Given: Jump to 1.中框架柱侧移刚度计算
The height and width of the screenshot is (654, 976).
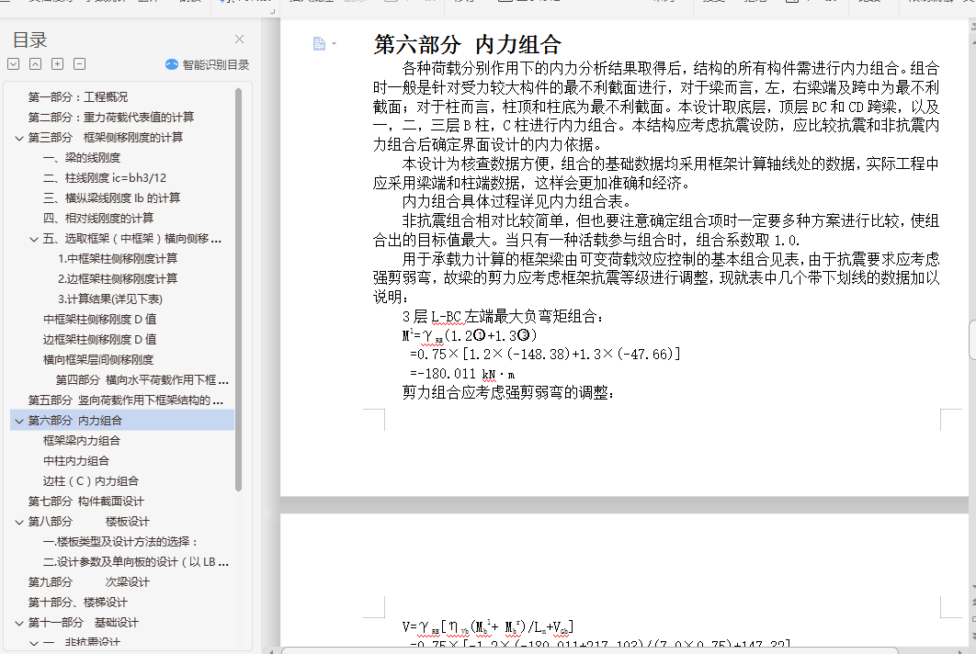Looking at the screenshot, I should coord(118,259).
